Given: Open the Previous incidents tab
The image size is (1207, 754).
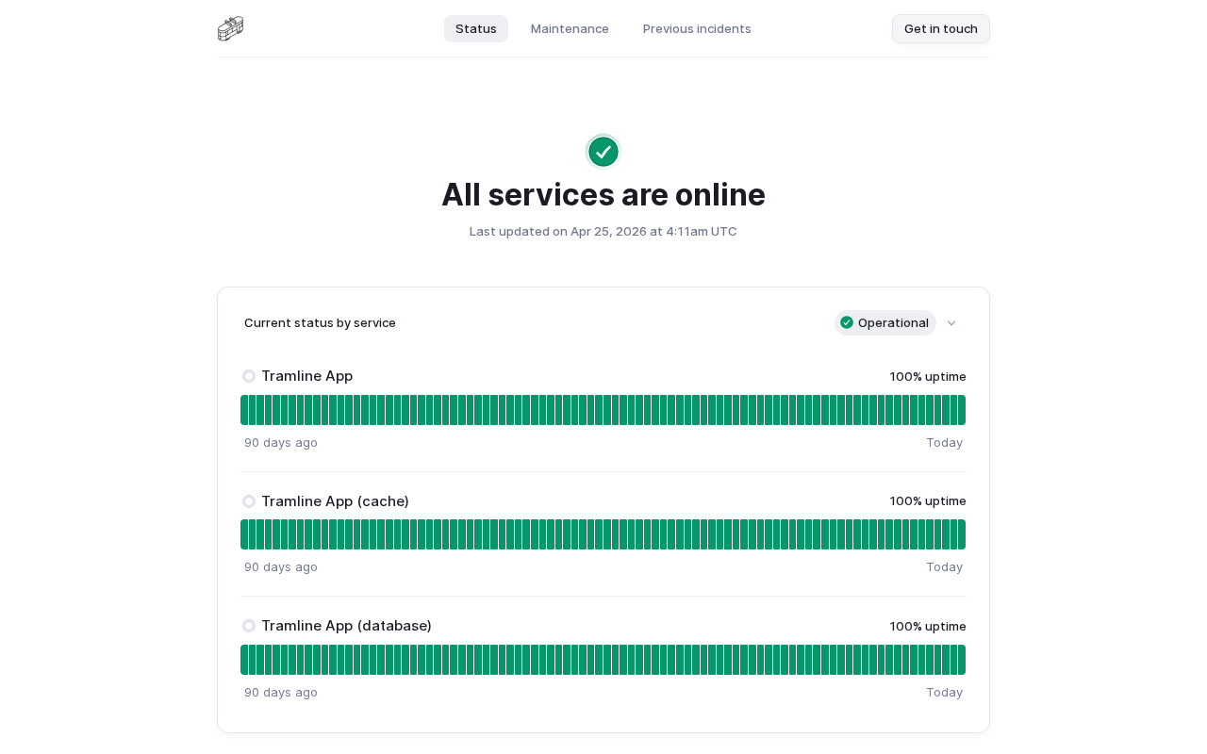Looking at the screenshot, I should click(x=697, y=28).
